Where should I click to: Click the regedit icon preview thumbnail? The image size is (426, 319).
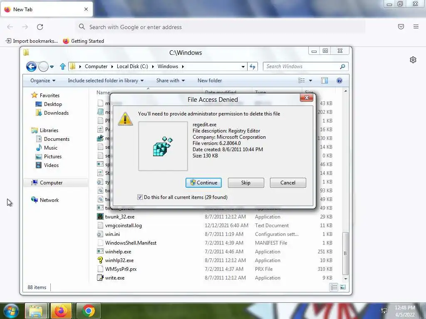(x=163, y=146)
